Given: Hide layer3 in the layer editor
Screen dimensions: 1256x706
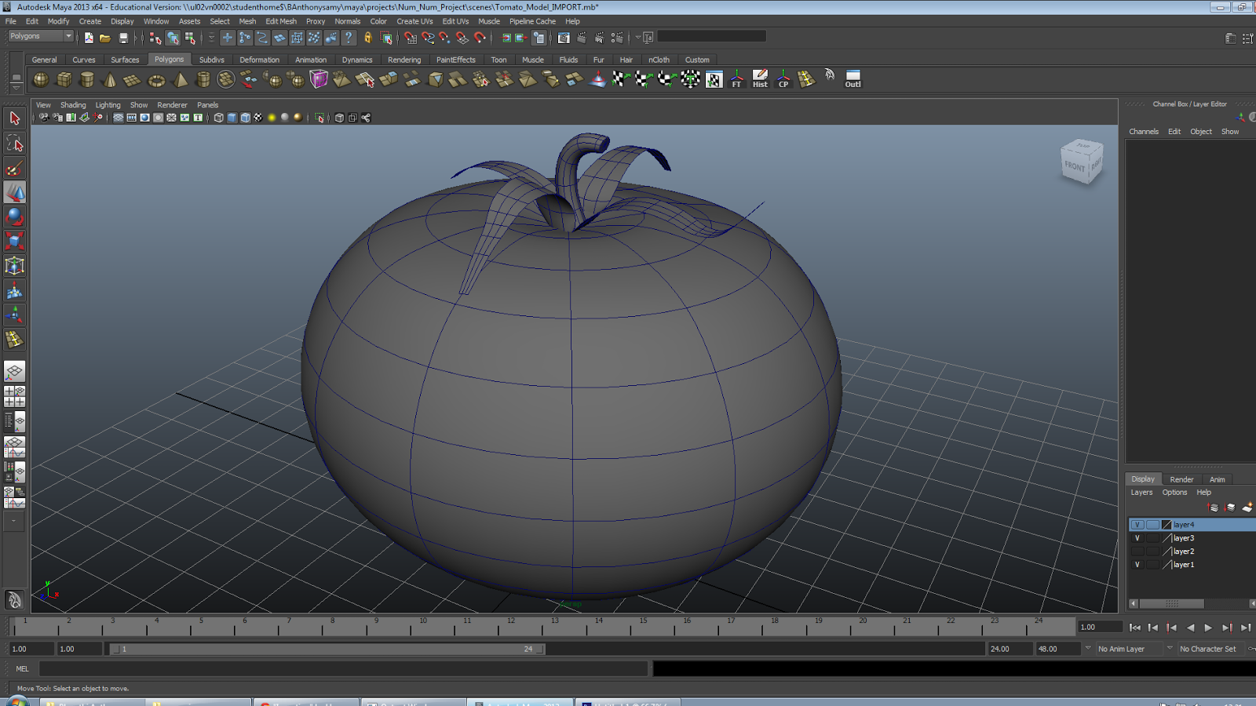Looking at the screenshot, I should click(1137, 537).
